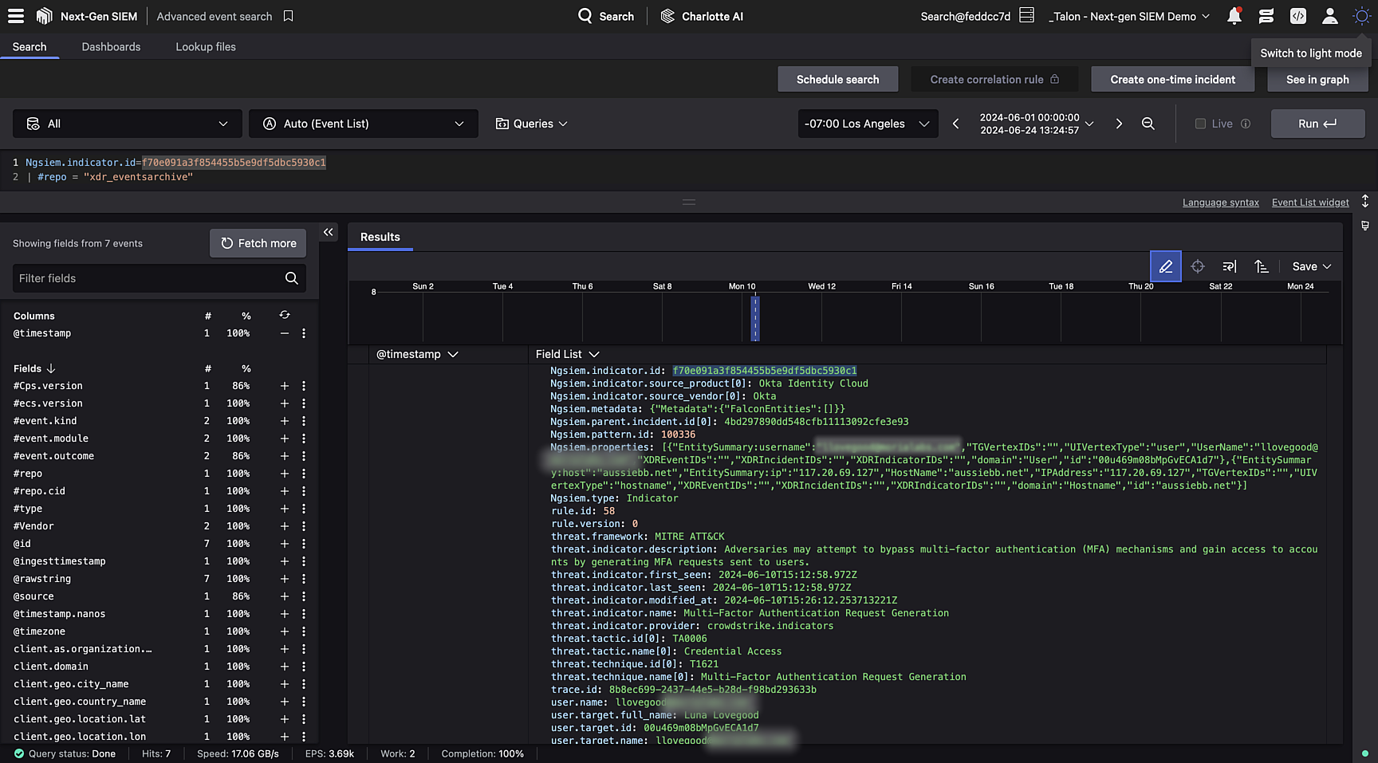This screenshot has height=763, width=1378.
Task: Enable the Live search checkbox
Action: point(1199,124)
